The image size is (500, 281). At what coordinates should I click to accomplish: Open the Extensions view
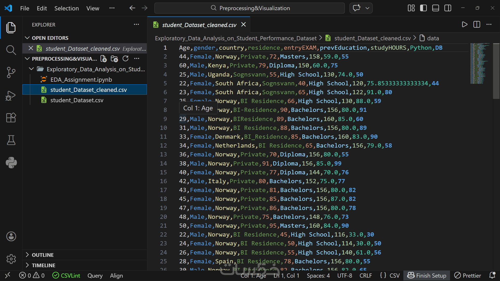coord(11,118)
